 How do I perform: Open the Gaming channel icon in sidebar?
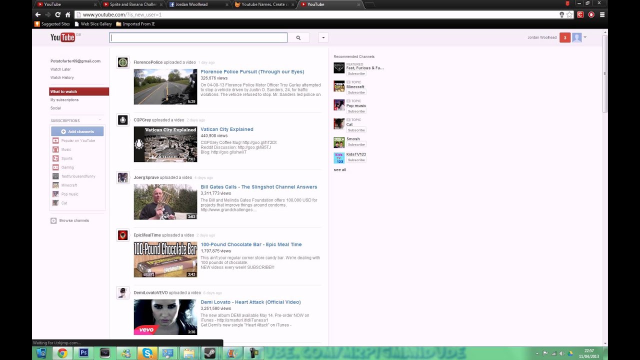click(x=55, y=167)
